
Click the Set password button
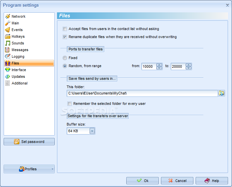tap(29, 142)
